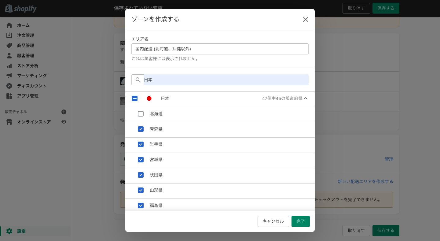Uncheck the 青森県 checkbox
The width and height of the screenshot is (440, 241).
(x=141, y=129)
